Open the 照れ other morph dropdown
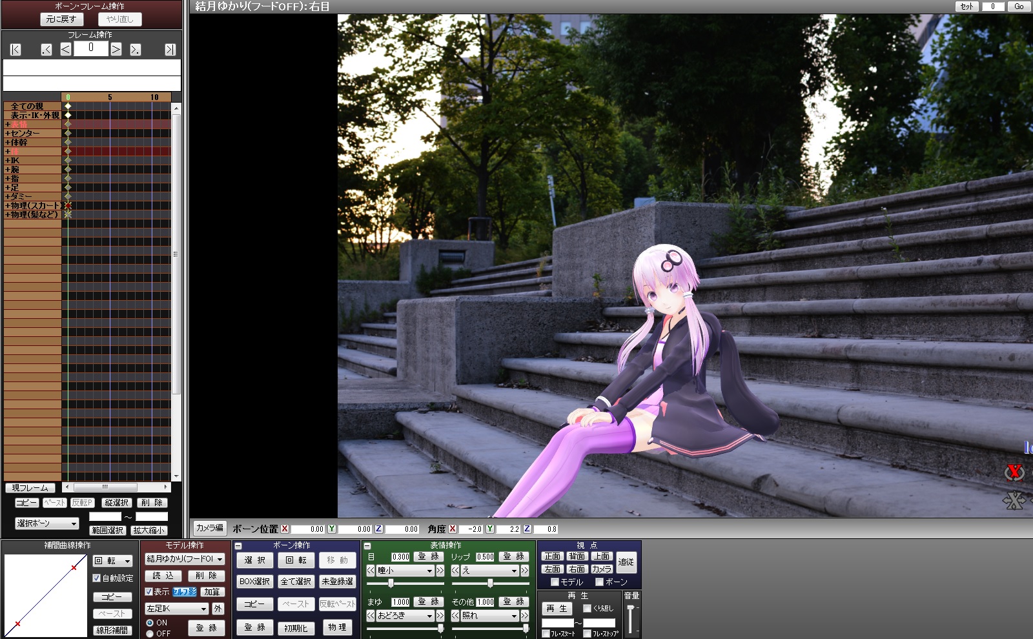 coord(489,616)
